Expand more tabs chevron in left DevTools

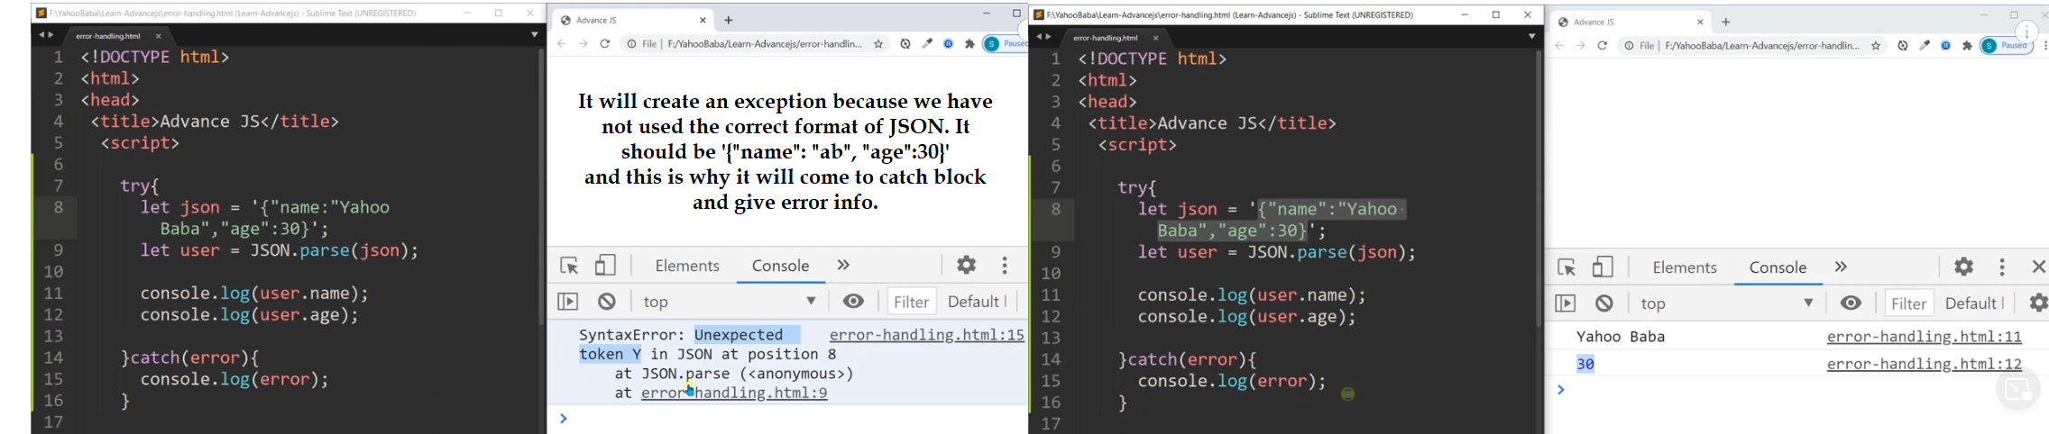843,266
